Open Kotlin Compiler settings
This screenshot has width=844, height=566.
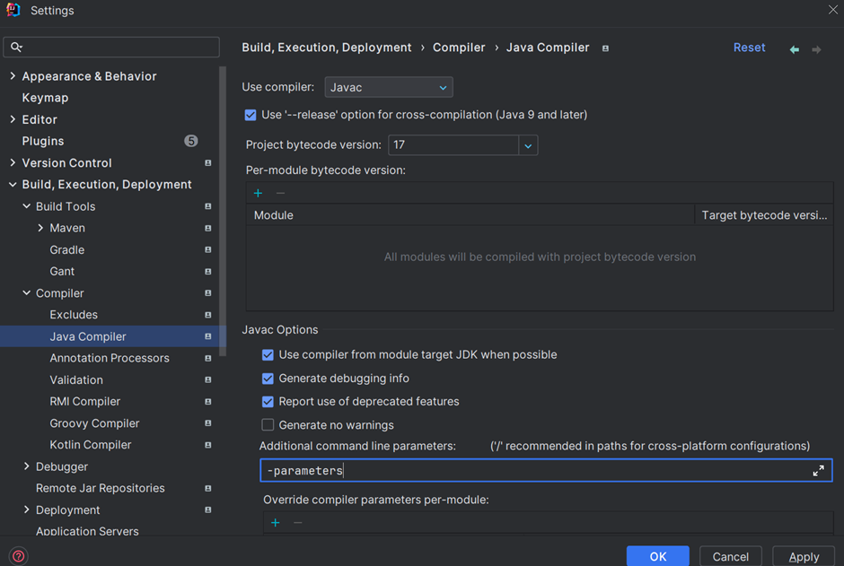91,445
